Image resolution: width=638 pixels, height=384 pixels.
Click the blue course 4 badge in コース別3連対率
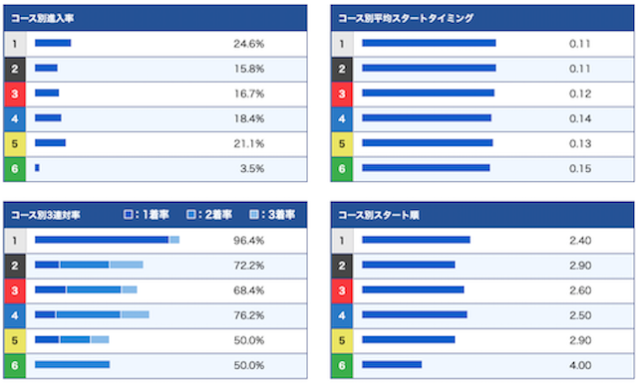[15, 315]
